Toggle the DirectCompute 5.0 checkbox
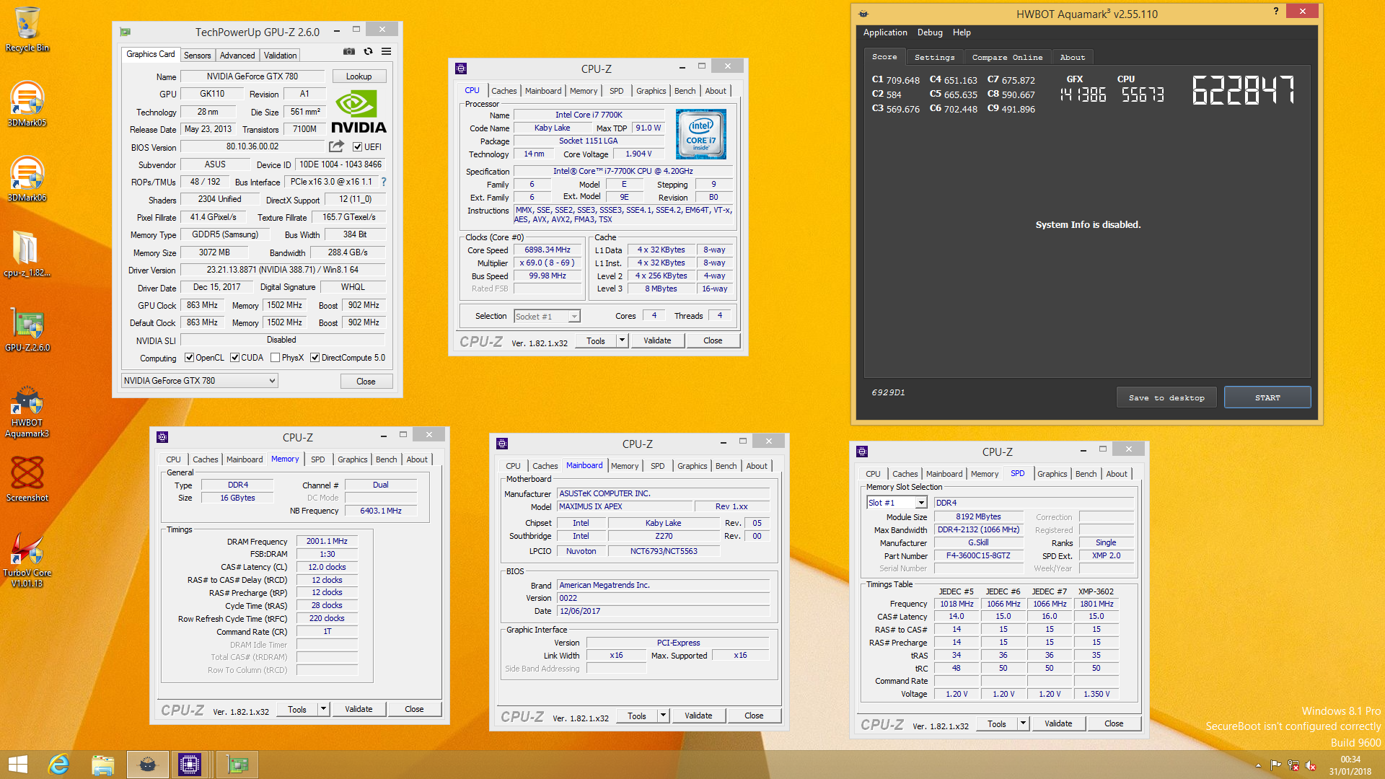1385x779 pixels. [x=315, y=358]
